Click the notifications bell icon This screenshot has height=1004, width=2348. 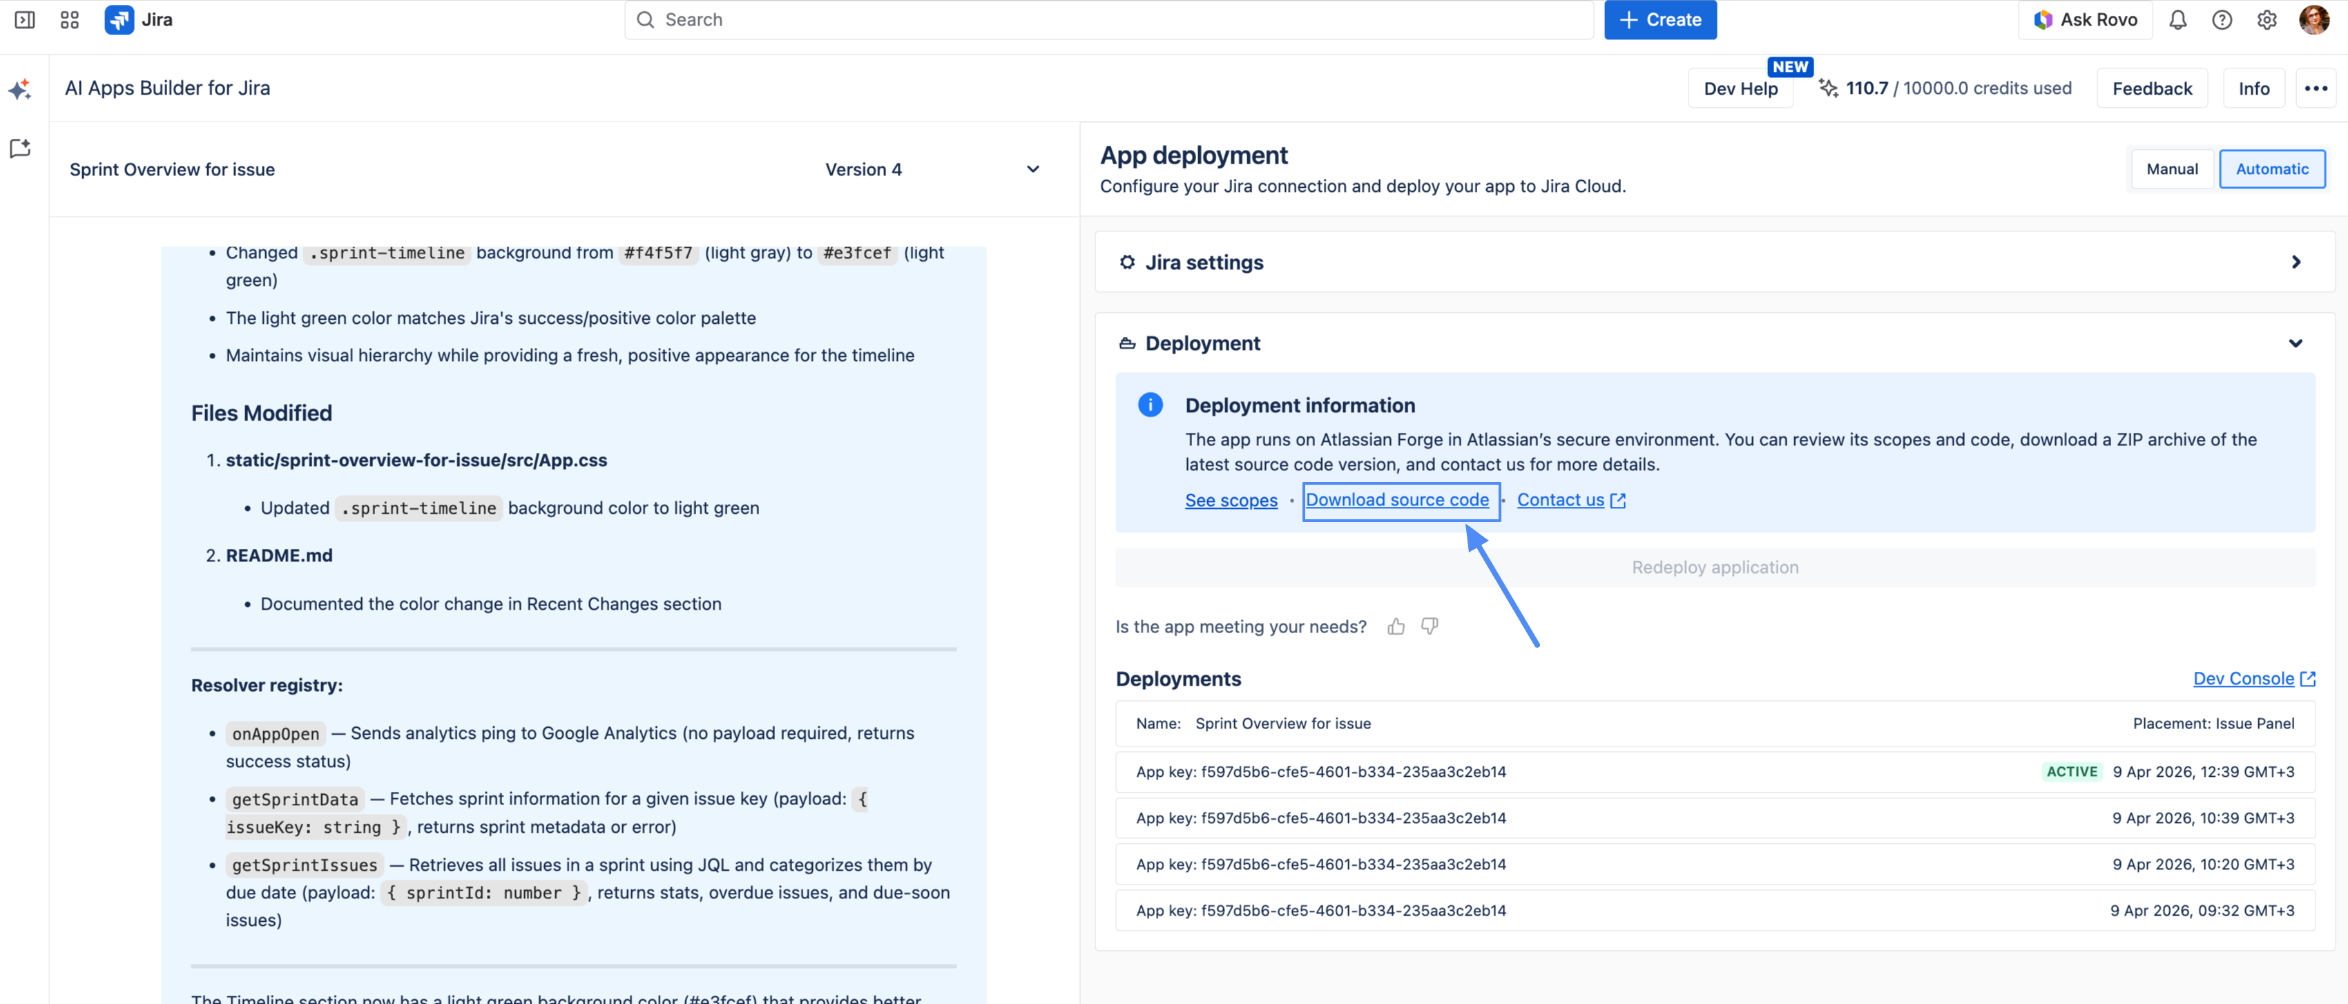click(x=2177, y=20)
